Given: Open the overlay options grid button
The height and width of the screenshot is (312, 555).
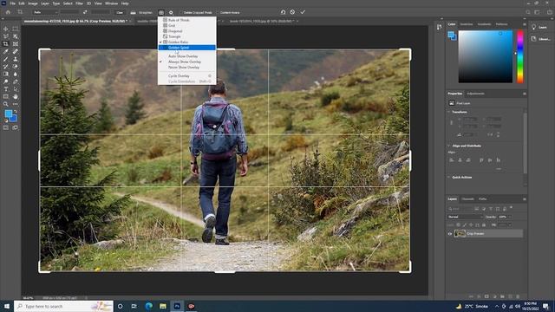Looking at the screenshot, I should pos(161,12).
